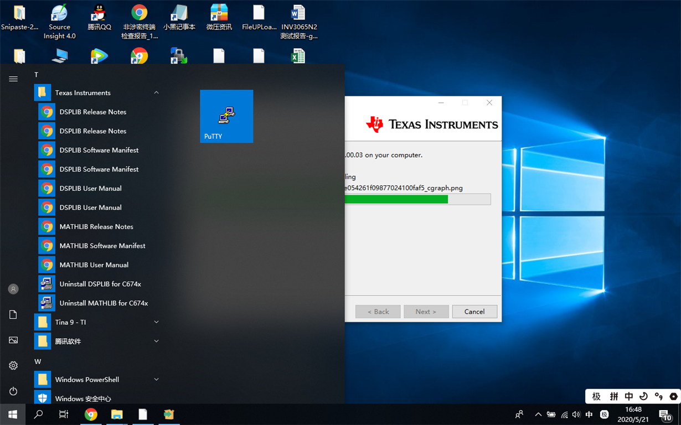The image size is (681, 425).
Task: Open Task View on the taskbar
Action: [64, 414]
